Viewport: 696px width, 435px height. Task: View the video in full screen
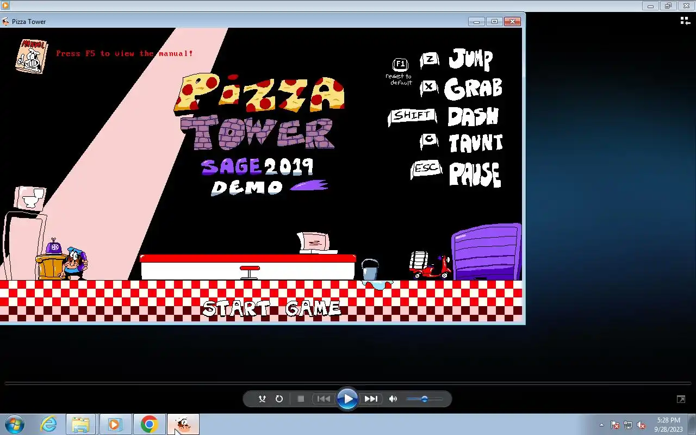tap(681, 399)
